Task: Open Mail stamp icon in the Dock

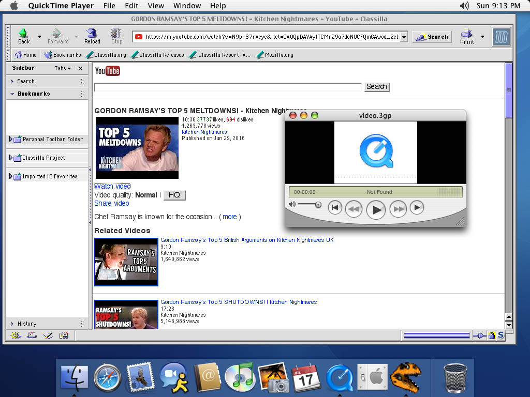Action: [140, 377]
